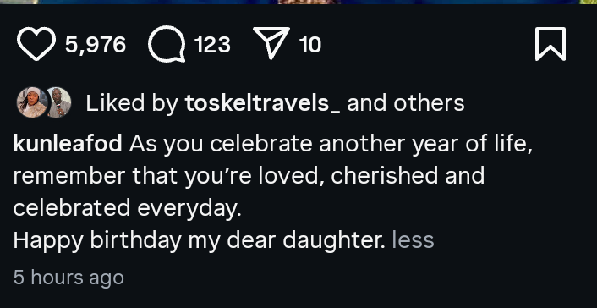Click the 'Liked by' label text
The height and width of the screenshot is (308, 597).
132,103
